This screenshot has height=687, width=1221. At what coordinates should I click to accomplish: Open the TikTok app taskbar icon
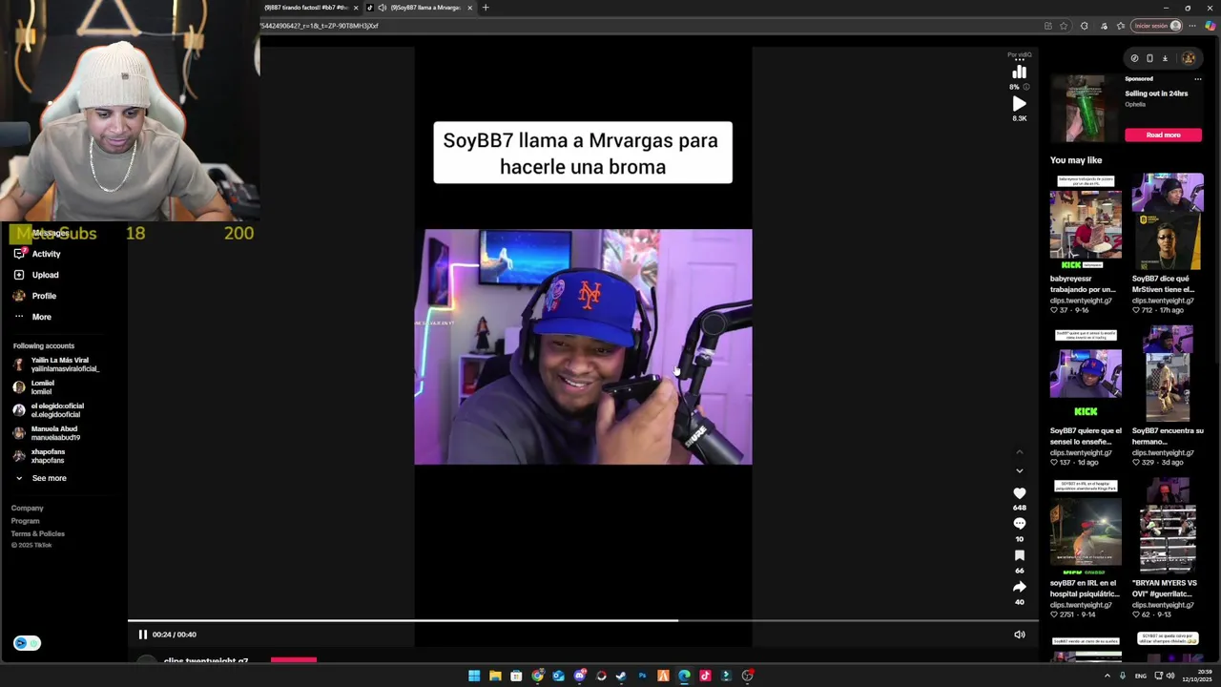(x=705, y=676)
